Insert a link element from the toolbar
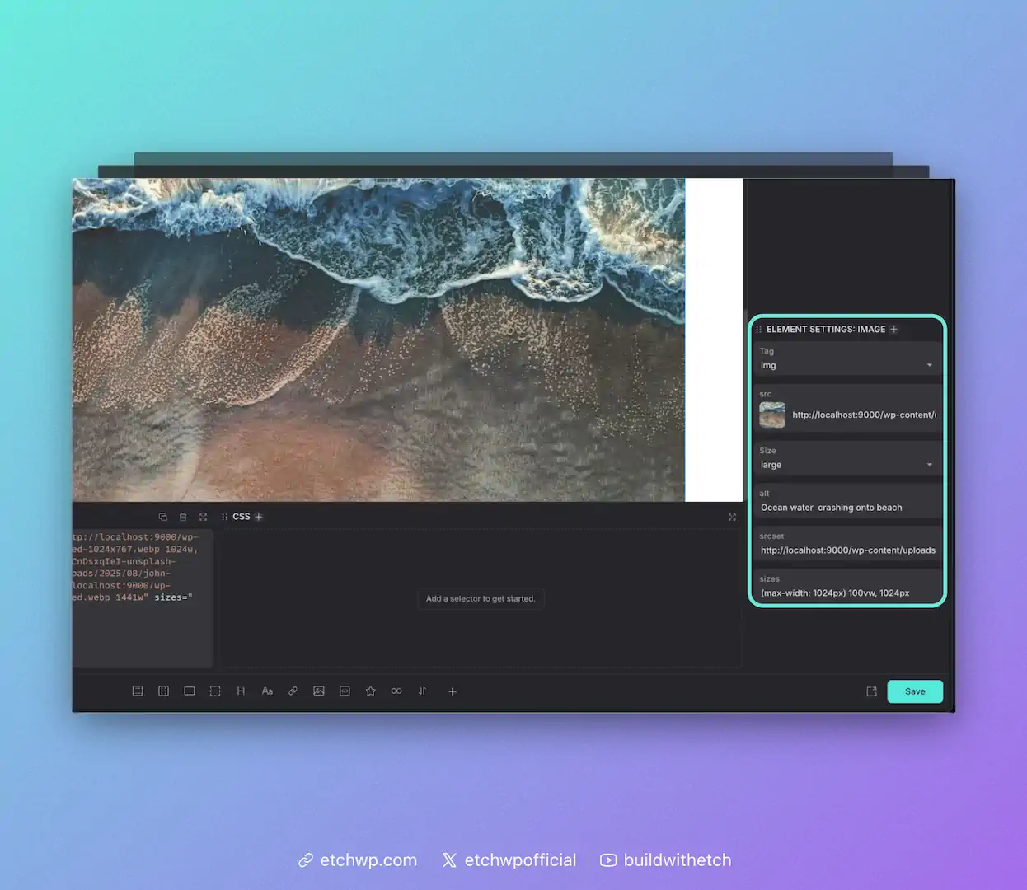The width and height of the screenshot is (1027, 890). 293,691
